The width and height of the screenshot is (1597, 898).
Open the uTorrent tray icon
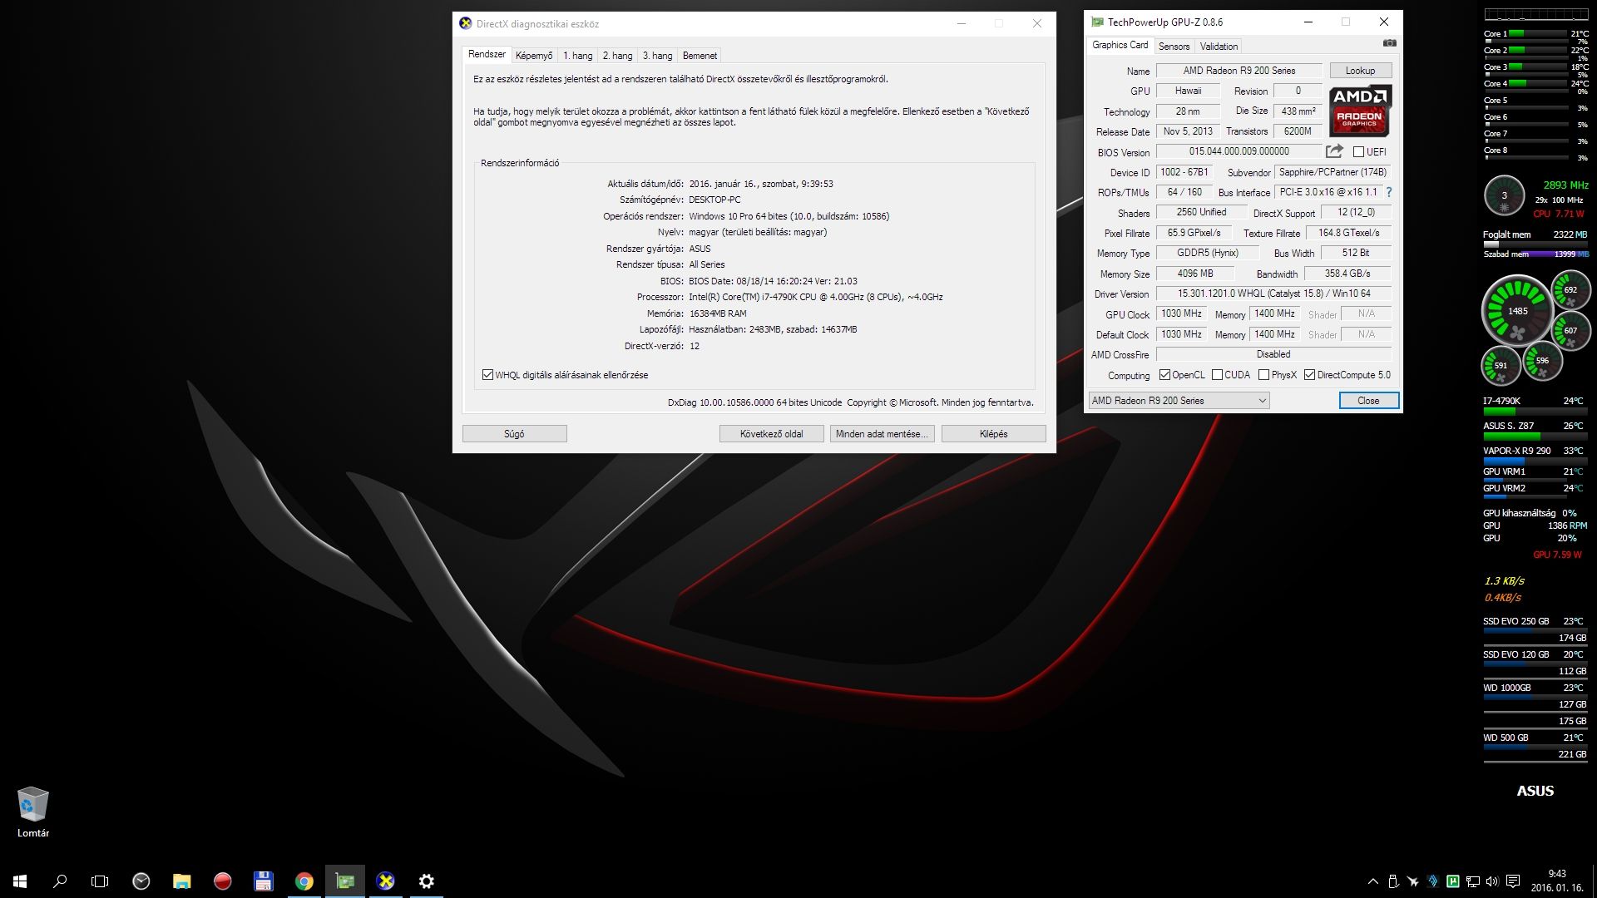pos(1452,881)
